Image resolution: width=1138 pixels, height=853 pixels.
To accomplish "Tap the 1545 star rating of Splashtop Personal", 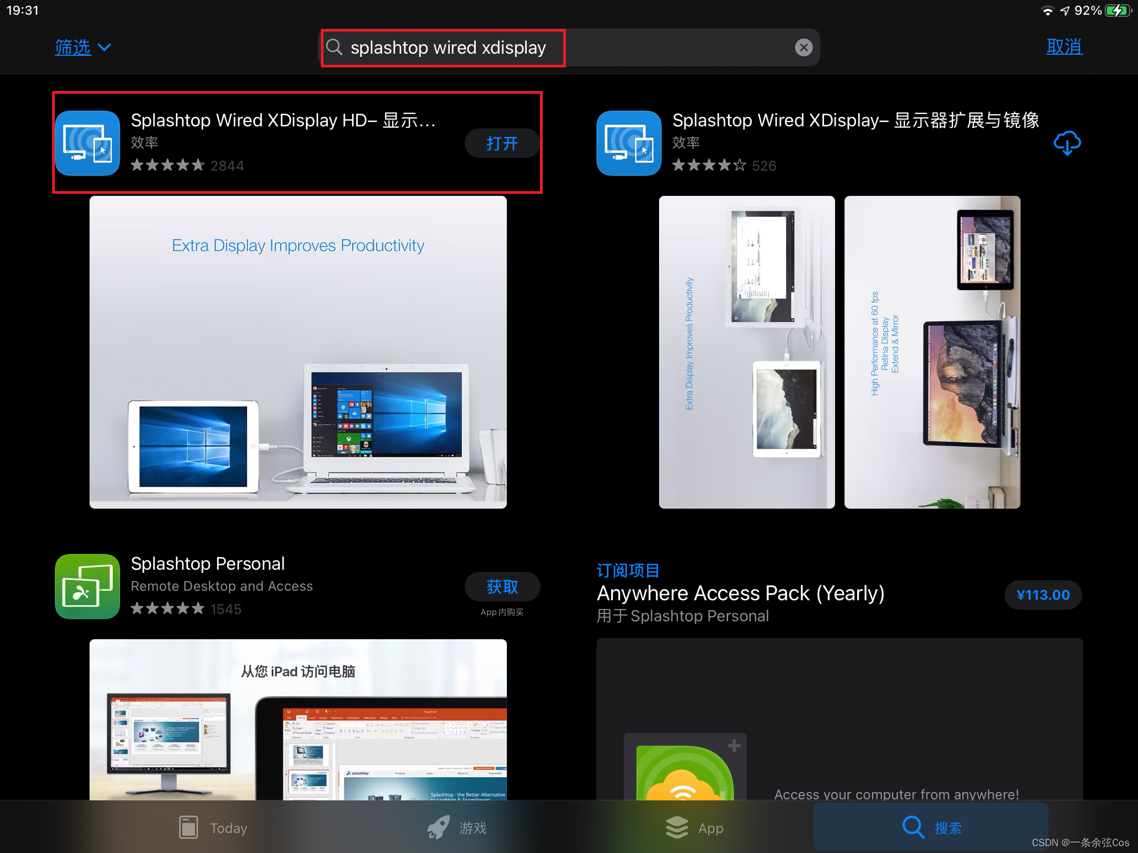I will (186, 609).
